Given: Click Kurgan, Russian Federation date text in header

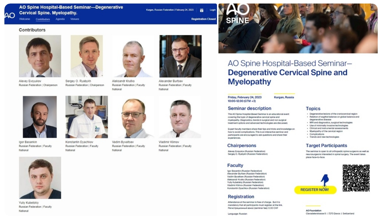Looking at the screenshot, I should (170, 10).
